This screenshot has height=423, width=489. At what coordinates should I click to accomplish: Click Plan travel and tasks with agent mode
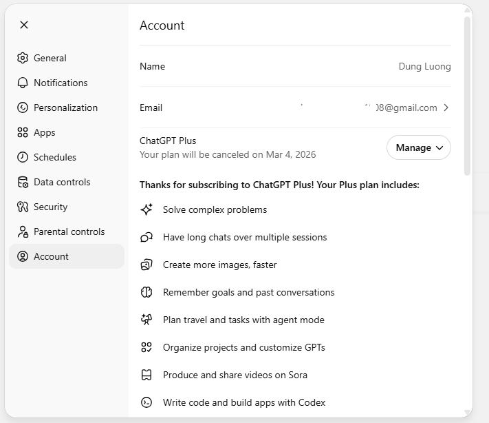[243, 320]
